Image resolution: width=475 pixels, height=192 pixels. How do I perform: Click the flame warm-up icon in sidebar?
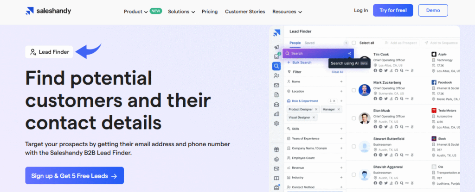[x=276, y=159]
